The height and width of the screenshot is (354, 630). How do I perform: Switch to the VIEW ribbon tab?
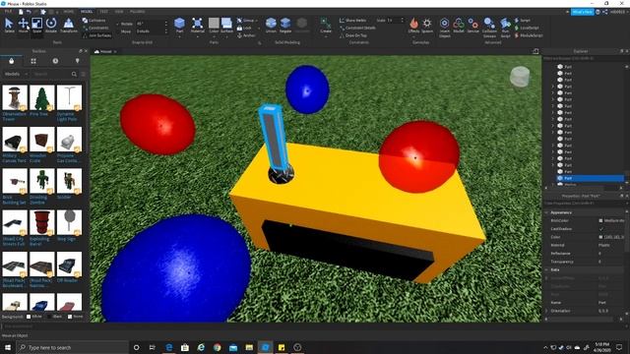tap(119, 12)
